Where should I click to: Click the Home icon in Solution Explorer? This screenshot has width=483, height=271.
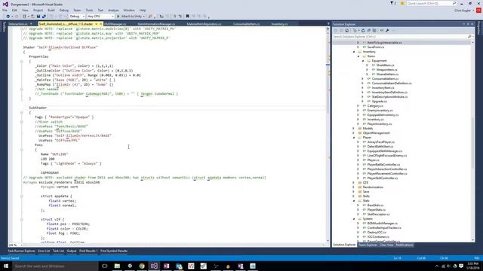[x=347, y=30]
